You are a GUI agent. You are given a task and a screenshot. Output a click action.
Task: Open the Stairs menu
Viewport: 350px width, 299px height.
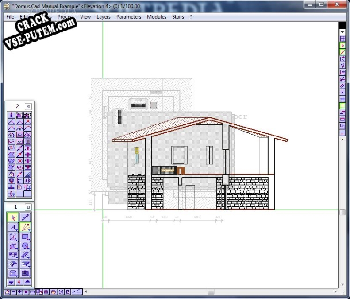point(178,17)
